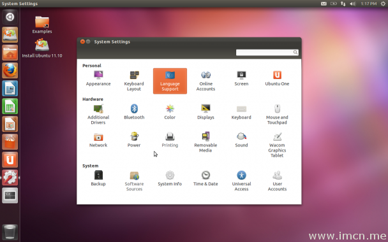
Task: Open Removable Media settings
Action: (x=205, y=142)
